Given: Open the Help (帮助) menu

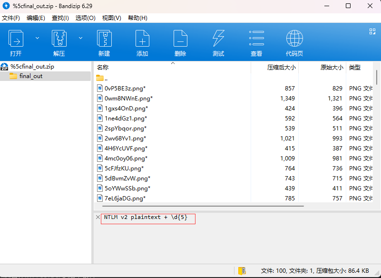Looking at the screenshot, I should pos(137,18).
